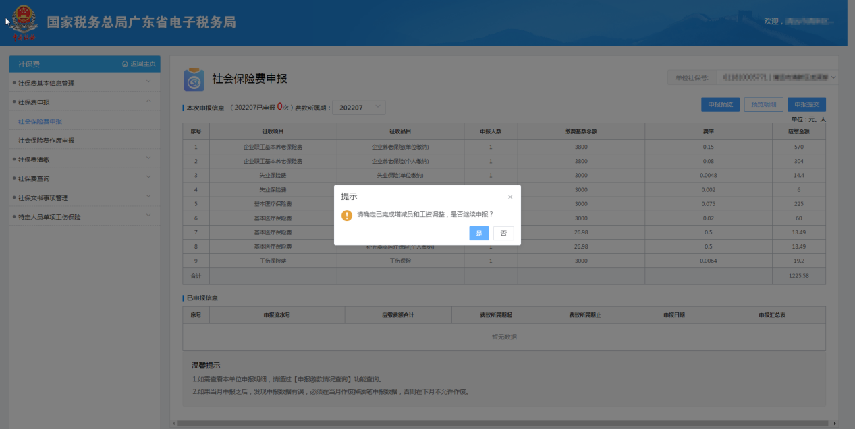Close the 提示 dialog with X

click(x=510, y=197)
